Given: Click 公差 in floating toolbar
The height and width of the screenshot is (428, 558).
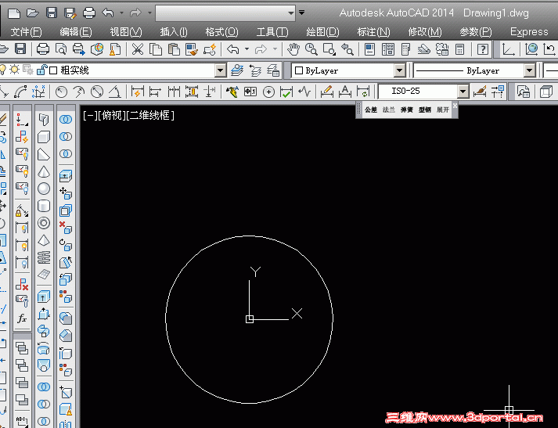Looking at the screenshot, I should (x=370, y=110).
